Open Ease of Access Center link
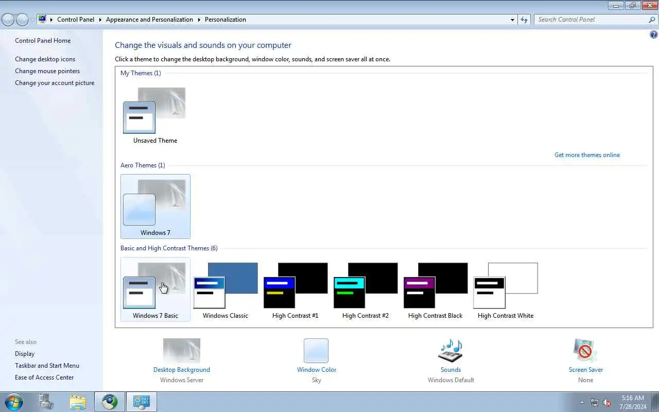This screenshot has width=659, height=412. [x=44, y=377]
